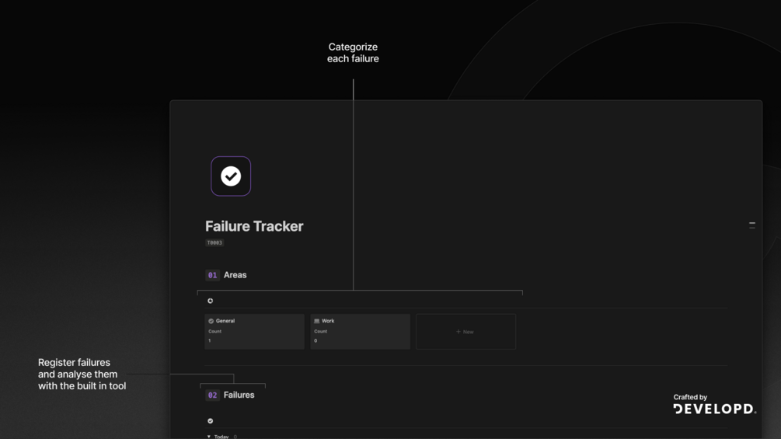Click the 01 number badge
Image resolution: width=781 pixels, height=439 pixels.
point(212,275)
